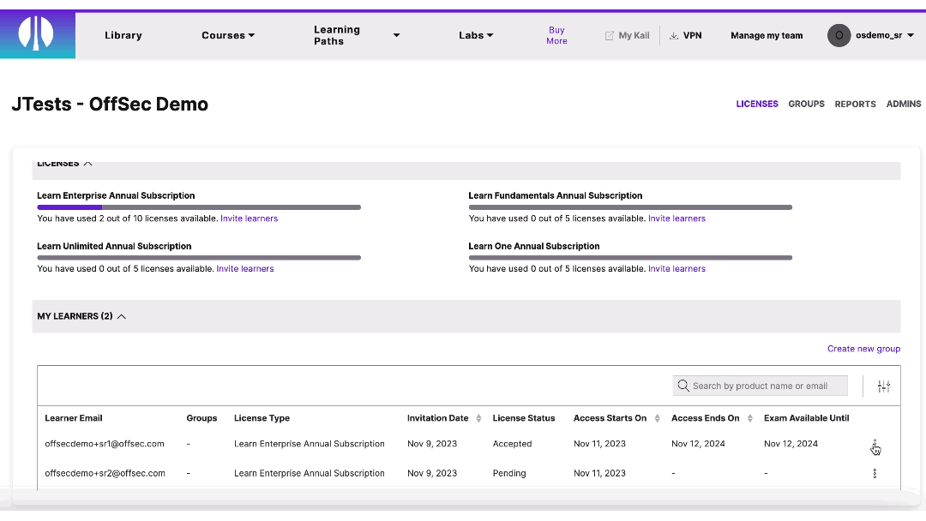Viewport: 926px width, 521px height.
Task: Switch to the REPORTS tab
Action: [855, 104]
